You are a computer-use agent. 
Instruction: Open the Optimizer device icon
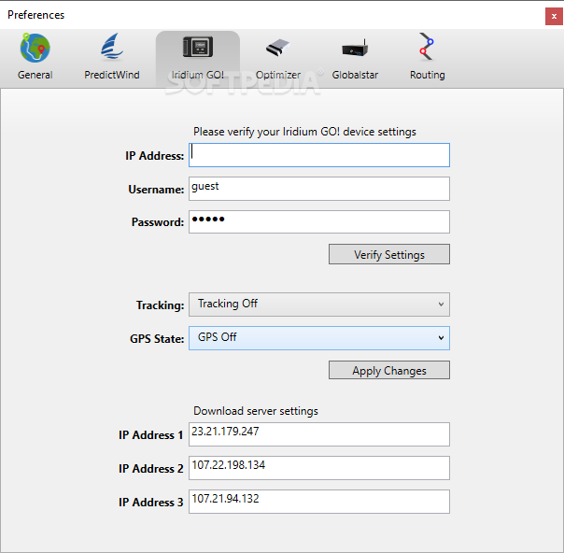[x=278, y=48]
